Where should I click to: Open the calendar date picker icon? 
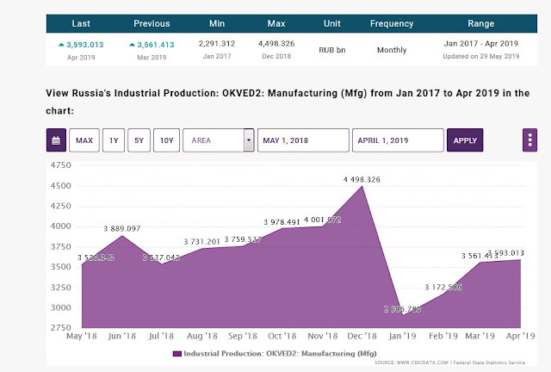tap(56, 140)
